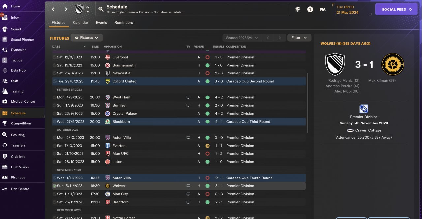Open the Filter dropdown
This screenshot has height=219, width=422.
click(x=299, y=38)
